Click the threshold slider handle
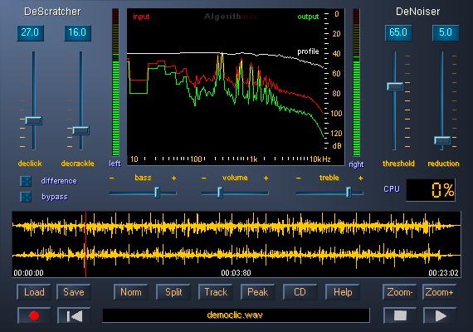473x332 pixels. point(395,86)
